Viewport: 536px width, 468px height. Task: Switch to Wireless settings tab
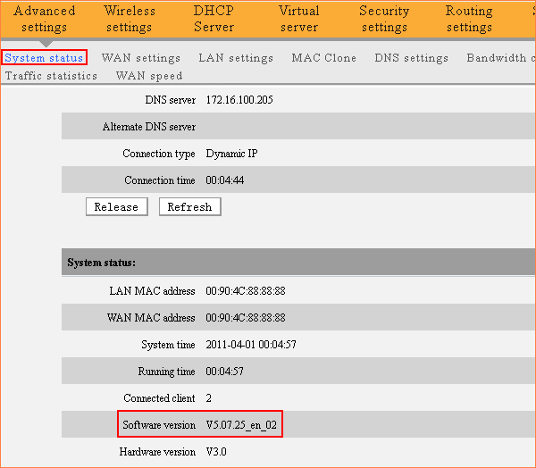(x=129, y=19)
